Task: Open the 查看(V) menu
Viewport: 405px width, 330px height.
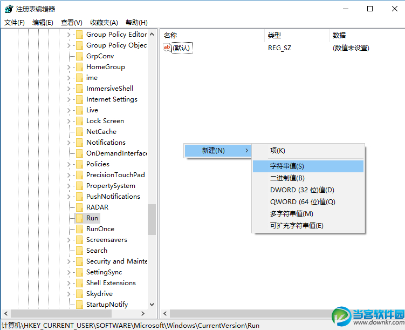Action: (x=72, y=23)
